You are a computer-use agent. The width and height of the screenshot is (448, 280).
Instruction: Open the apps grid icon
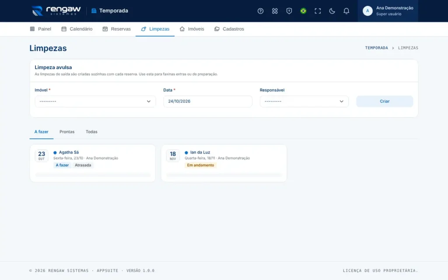[x=275, y=11]
